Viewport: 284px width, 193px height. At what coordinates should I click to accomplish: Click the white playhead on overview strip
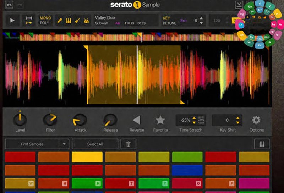[x=142, y=37]
